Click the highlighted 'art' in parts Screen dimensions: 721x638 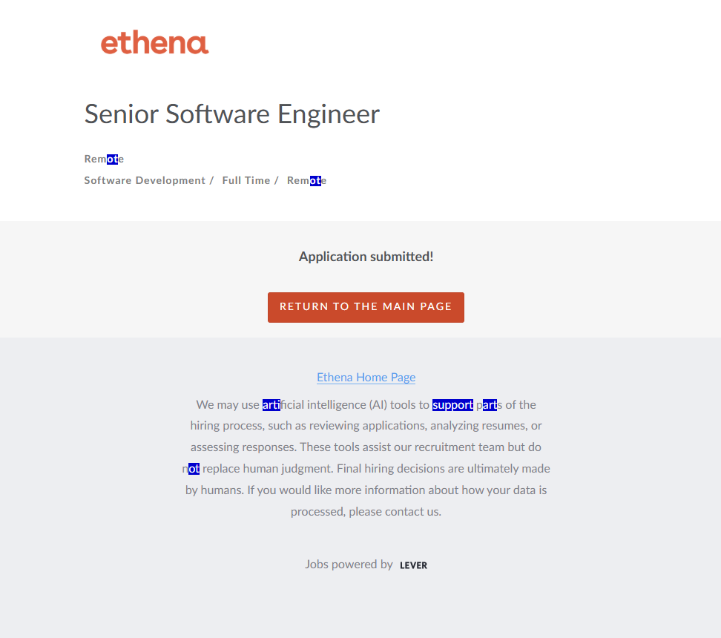(x=490, y=405)
